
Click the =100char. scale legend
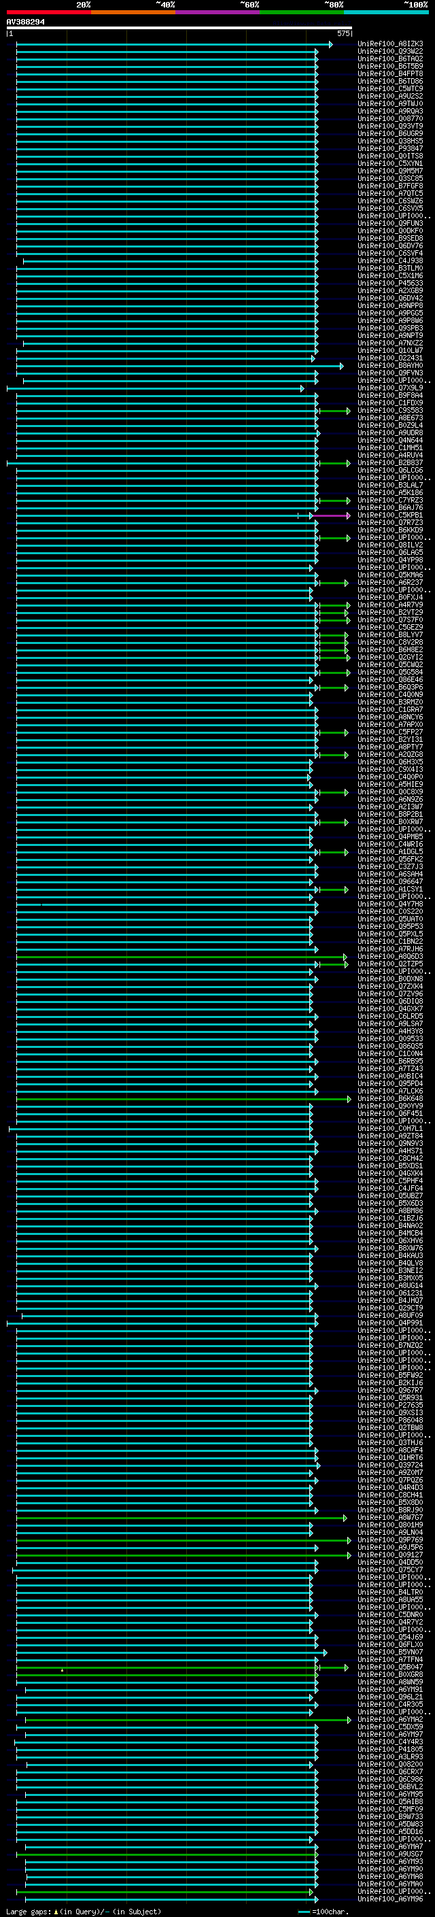(x=323, y=1912)
